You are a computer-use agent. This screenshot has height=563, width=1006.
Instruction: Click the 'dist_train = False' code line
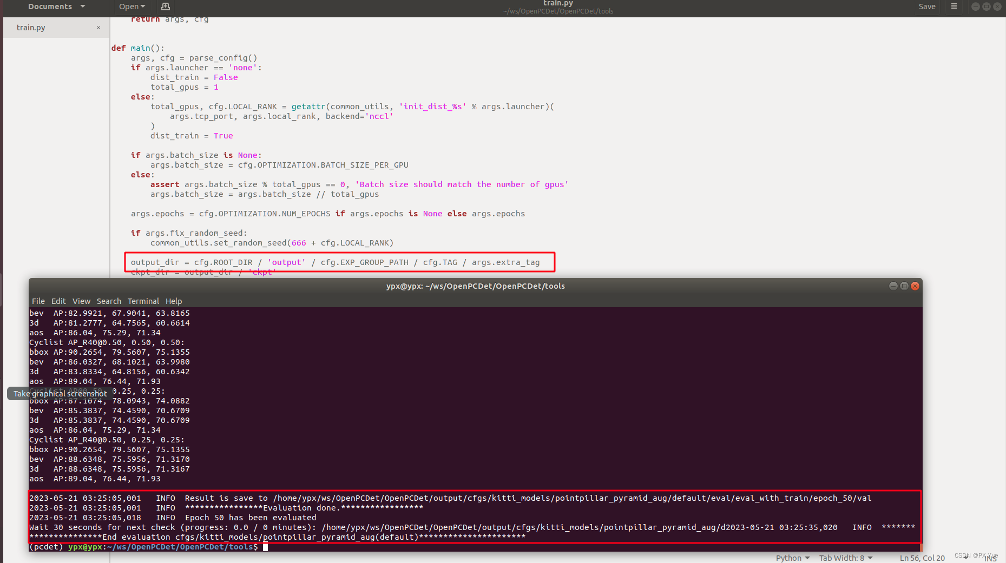click(194, 77)
